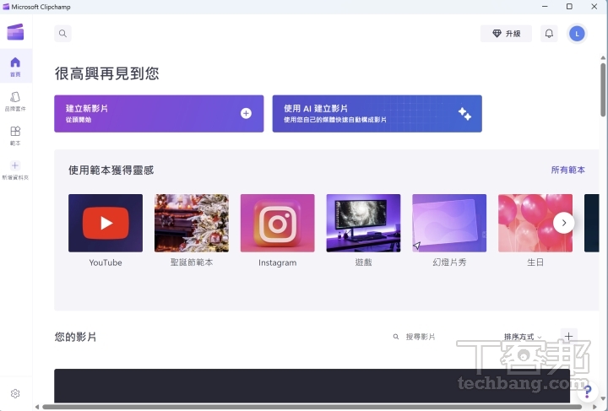Click the 您的影片 heading

[x=75, y=337]
